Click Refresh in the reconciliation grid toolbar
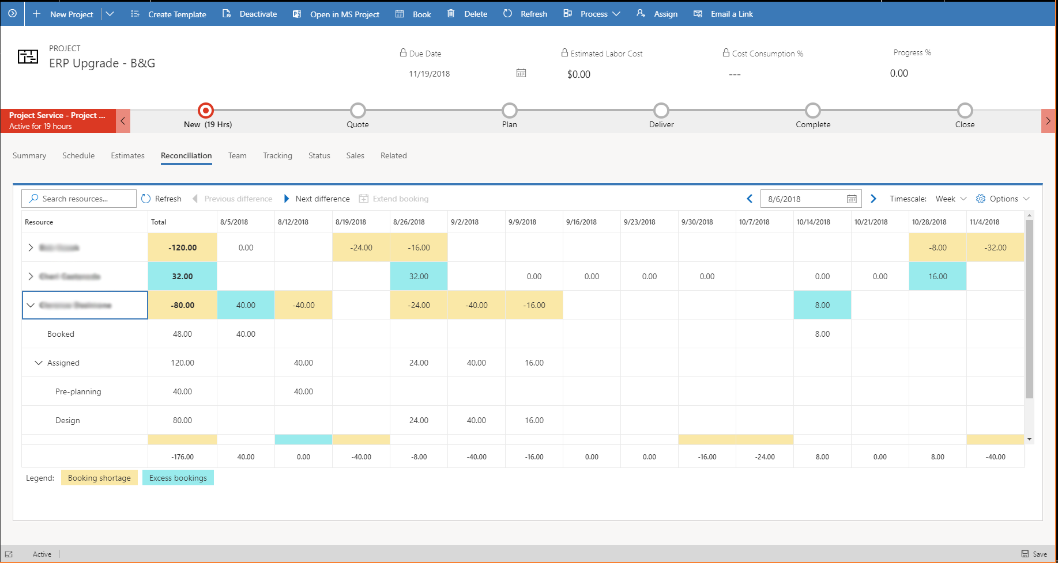The image size is (1058, 563). tap(161, 199)
